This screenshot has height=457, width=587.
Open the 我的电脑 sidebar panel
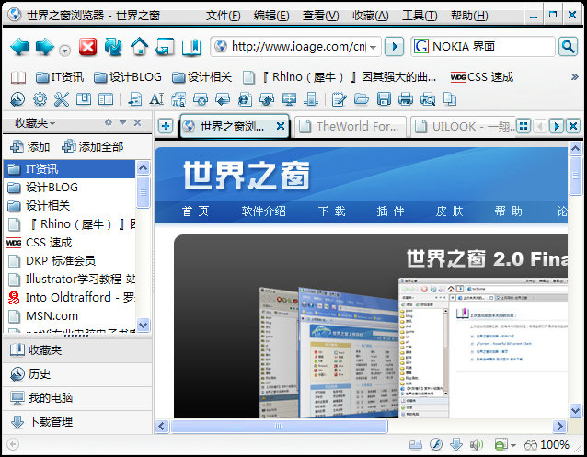77,398
